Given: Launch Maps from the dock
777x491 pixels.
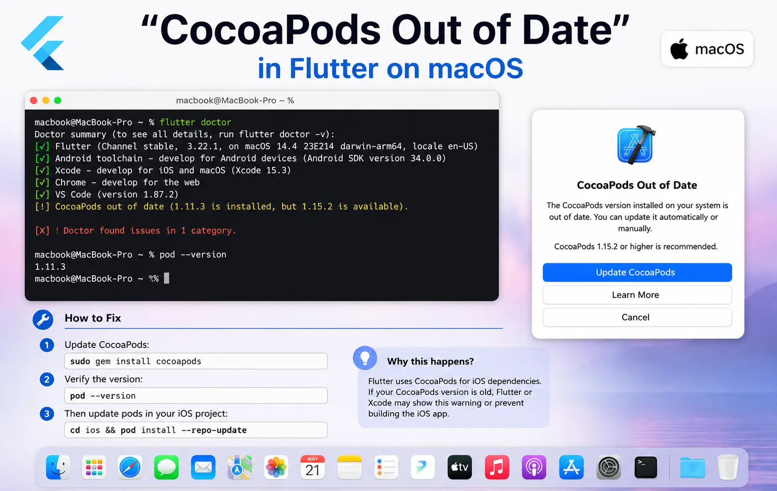Looking at the screenshot, I should 240,467.
